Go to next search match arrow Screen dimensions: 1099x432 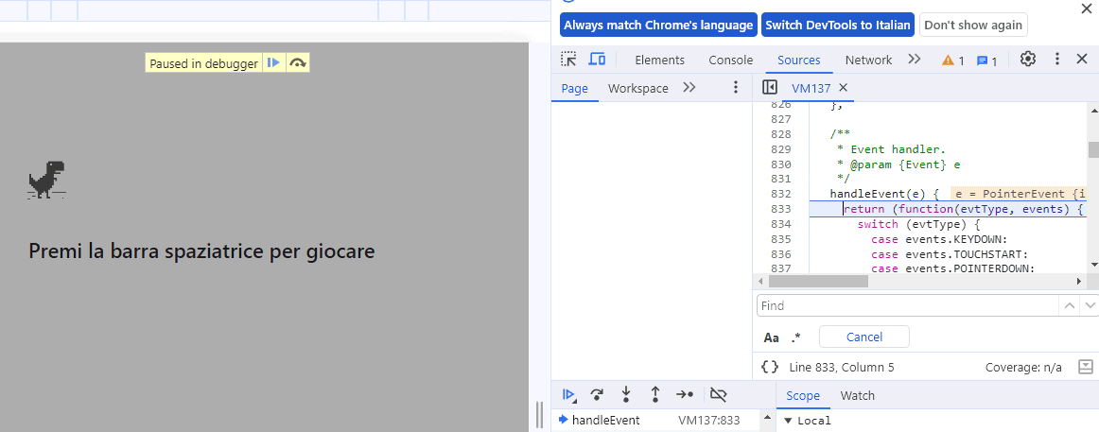pos(1090,305)
